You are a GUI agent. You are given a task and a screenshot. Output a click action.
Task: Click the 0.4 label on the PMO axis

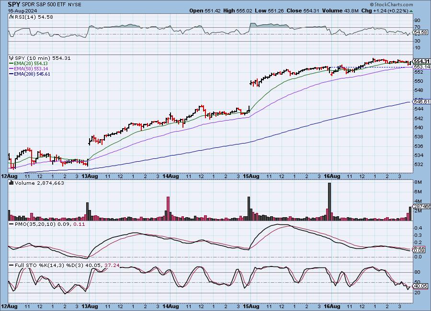pos(418,228)
